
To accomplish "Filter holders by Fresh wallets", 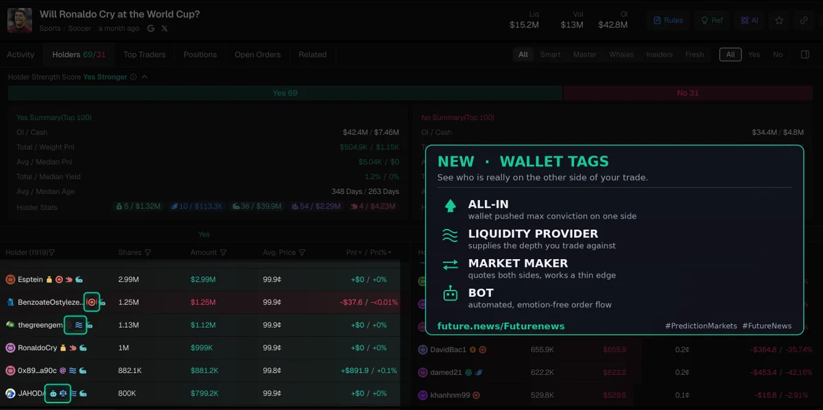I will point(695,54).
